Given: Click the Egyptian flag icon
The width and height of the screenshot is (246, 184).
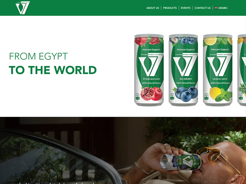Looking at the screenshot, I should click(216, 8).
